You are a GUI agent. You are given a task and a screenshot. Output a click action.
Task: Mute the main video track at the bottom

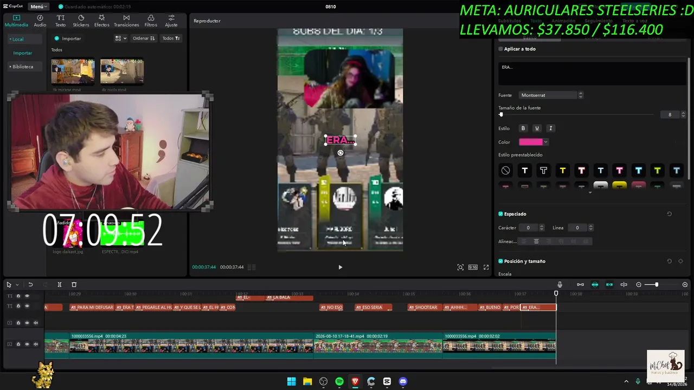36,344
